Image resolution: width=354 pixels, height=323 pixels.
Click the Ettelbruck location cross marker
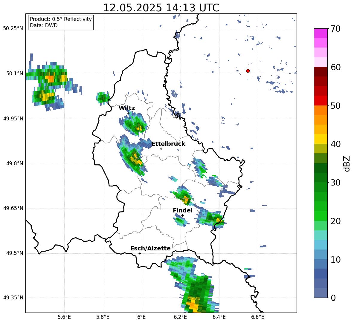[x=161, y=149]
